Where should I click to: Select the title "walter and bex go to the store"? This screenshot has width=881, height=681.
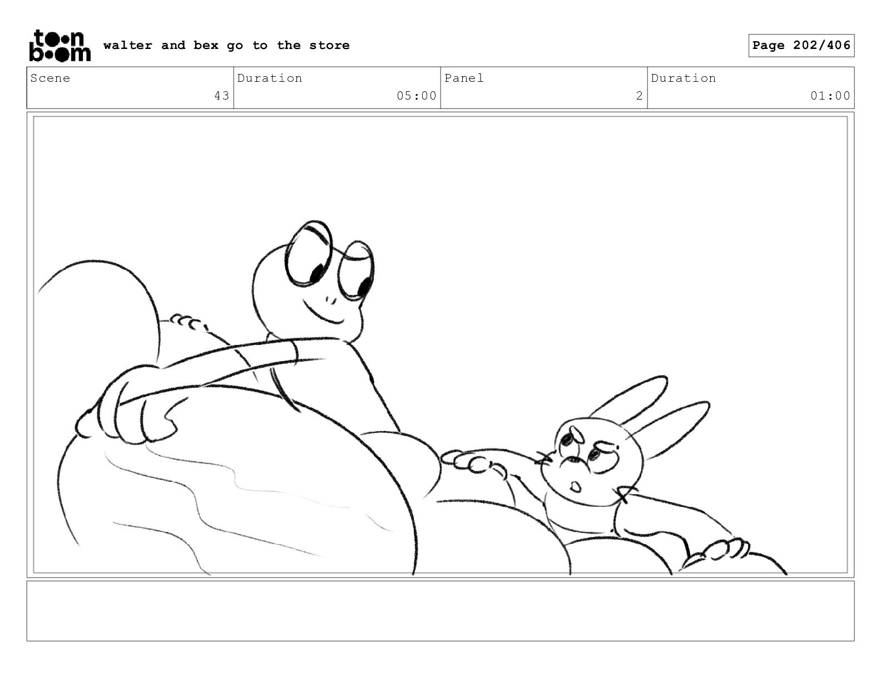point(226,46)
